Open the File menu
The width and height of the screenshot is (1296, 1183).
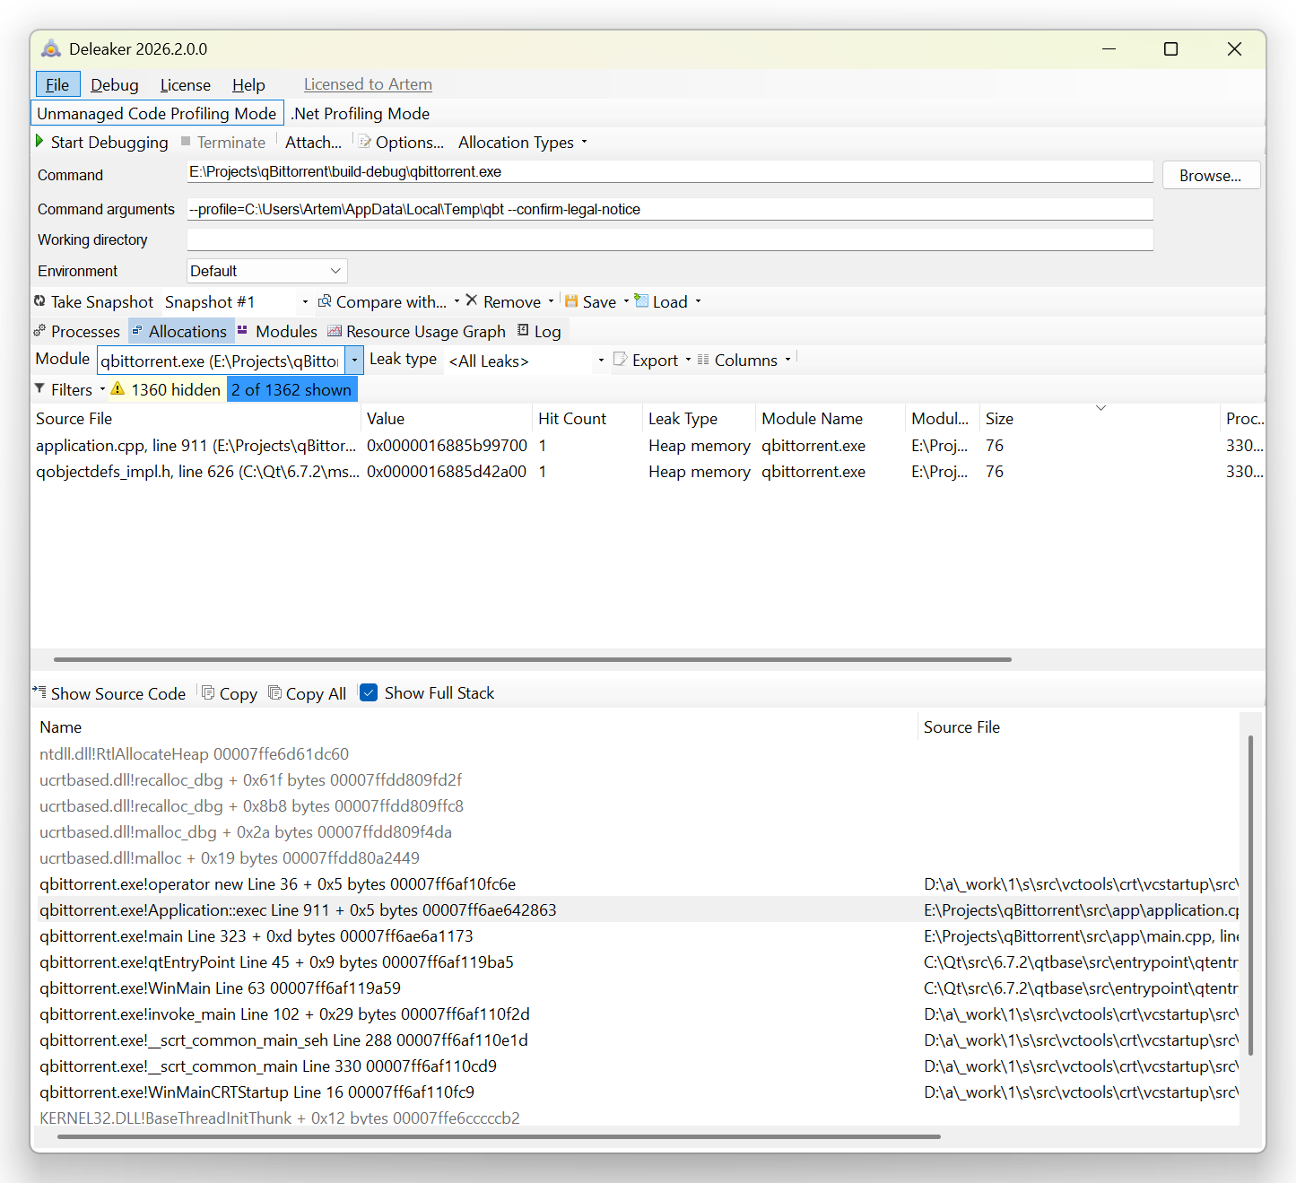click(x=57, y=84)
